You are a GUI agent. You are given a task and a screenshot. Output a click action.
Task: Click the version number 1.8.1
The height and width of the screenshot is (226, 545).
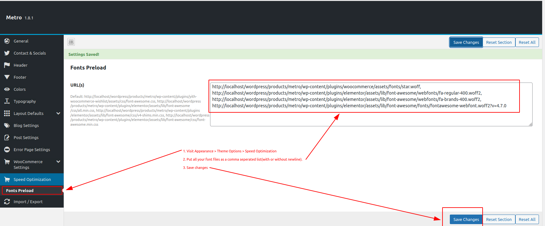coord(29,18)
